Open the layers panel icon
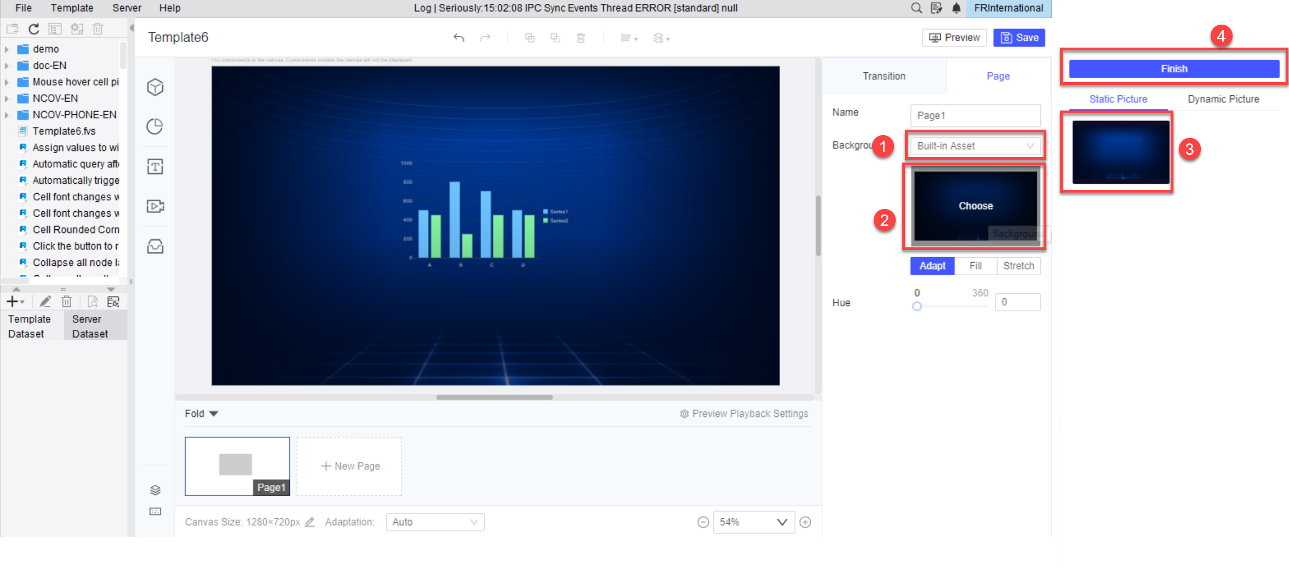This screenshot has height=569, width=1289. pyautogui.click(x=155, y=490)
